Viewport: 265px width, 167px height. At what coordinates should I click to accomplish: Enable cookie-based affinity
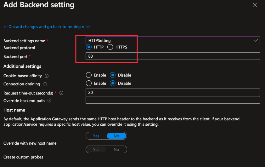[x=89, y=75]
